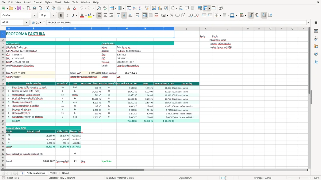Click column header J

(x=186, y=29)
